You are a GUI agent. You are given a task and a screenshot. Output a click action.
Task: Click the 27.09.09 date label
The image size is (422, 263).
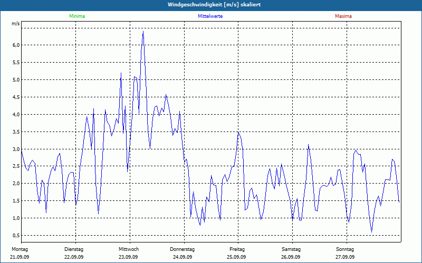345,257
